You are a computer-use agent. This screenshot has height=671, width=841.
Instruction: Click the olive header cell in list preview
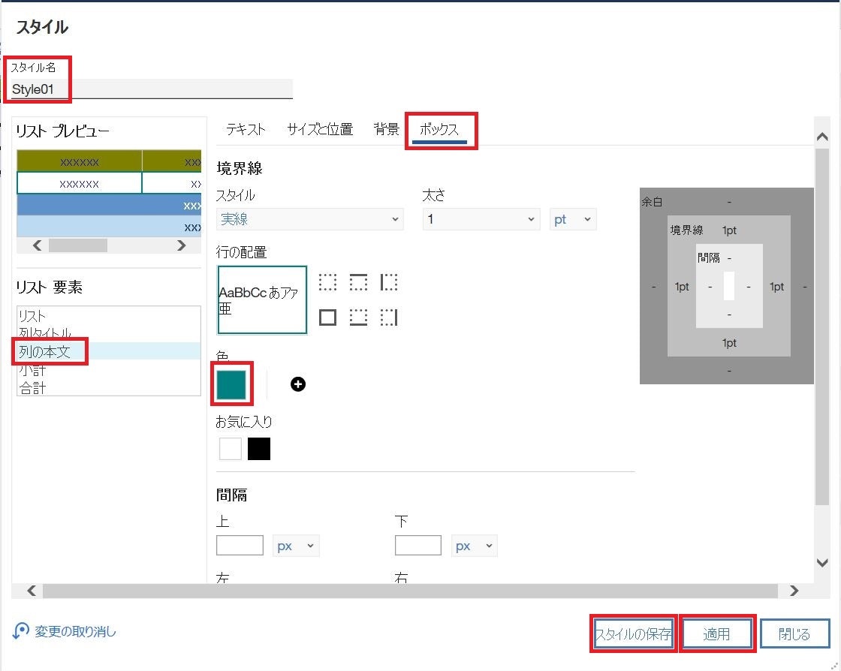[80, 161]
